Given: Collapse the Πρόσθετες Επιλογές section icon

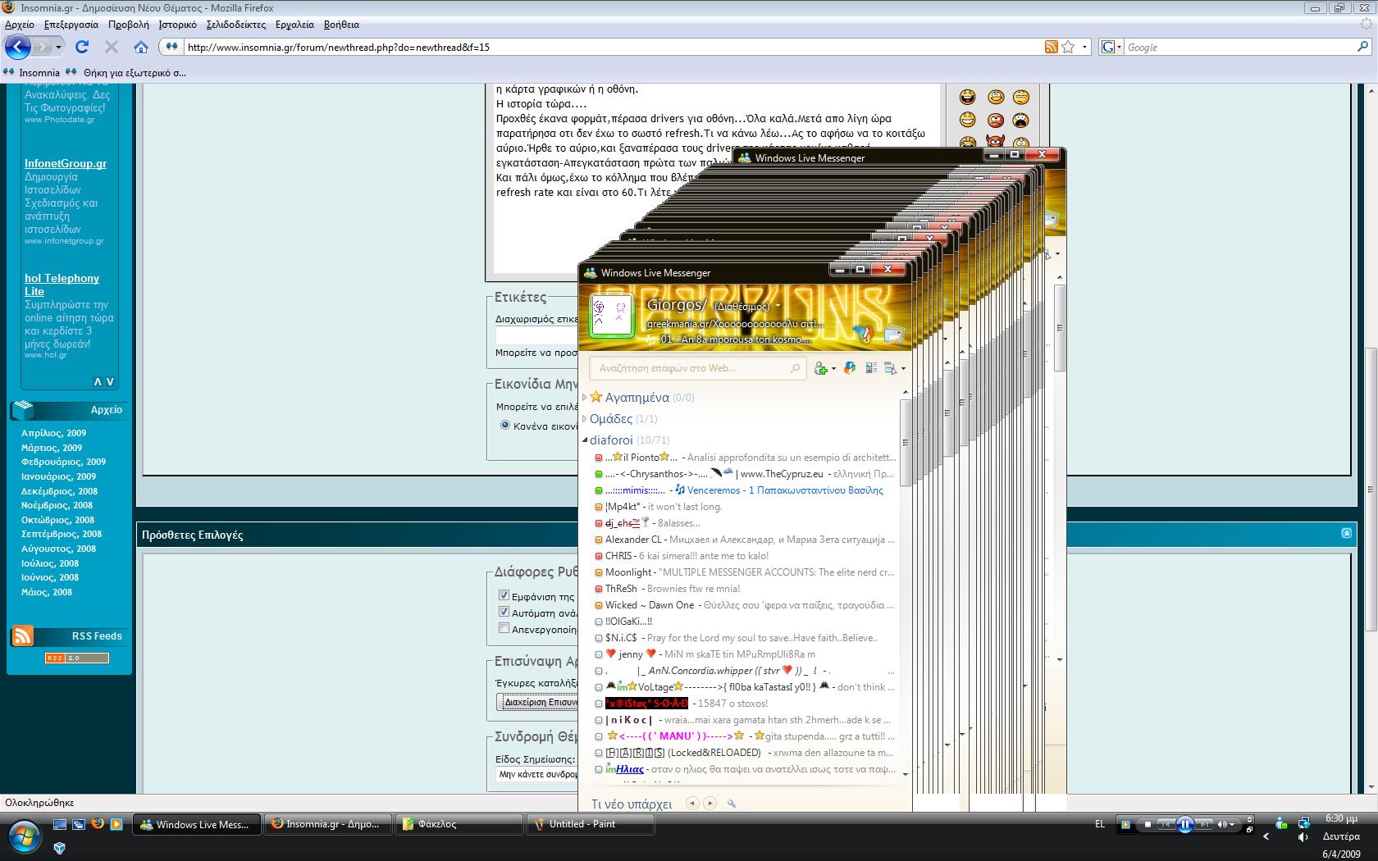Looking at the screenshot, I should pos(1347,533).
